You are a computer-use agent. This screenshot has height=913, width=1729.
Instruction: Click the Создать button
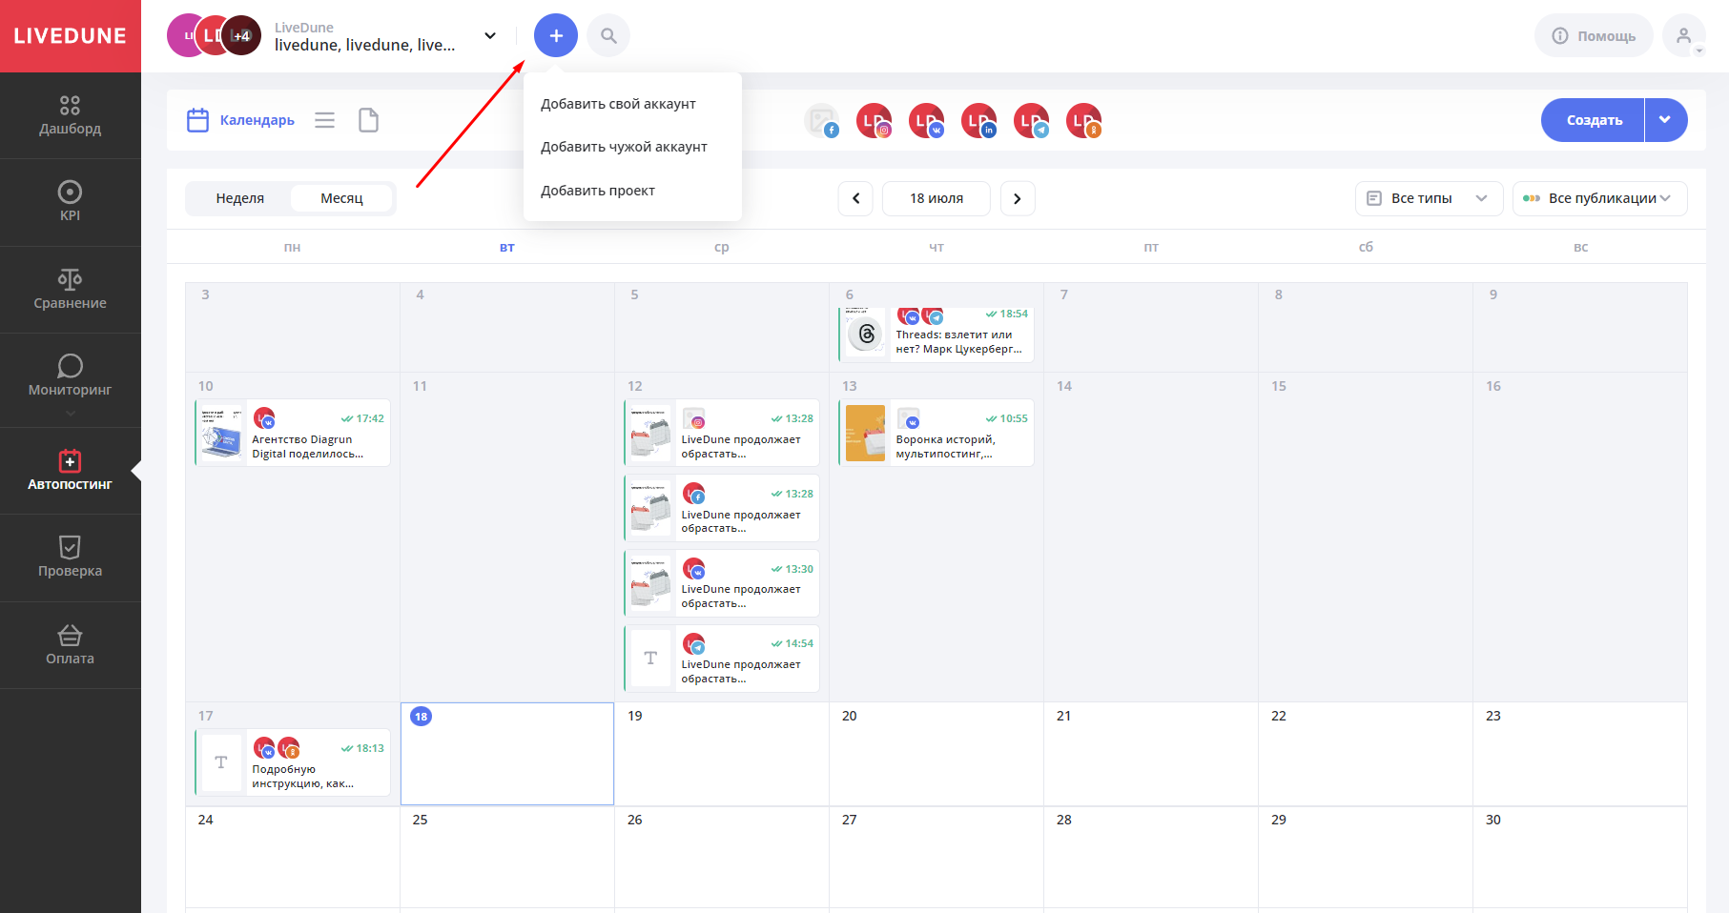pos(1594,120)
